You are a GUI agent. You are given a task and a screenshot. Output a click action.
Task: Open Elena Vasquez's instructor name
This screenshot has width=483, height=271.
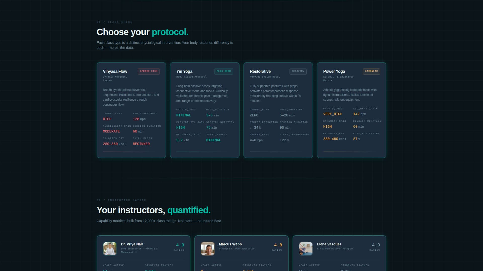click(329, 244)
